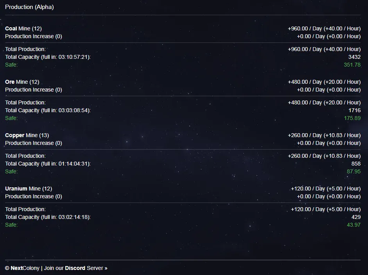Click the ore safe value 175.89
This screenshot has height=275, width=368.
click(x=352, y=118)
